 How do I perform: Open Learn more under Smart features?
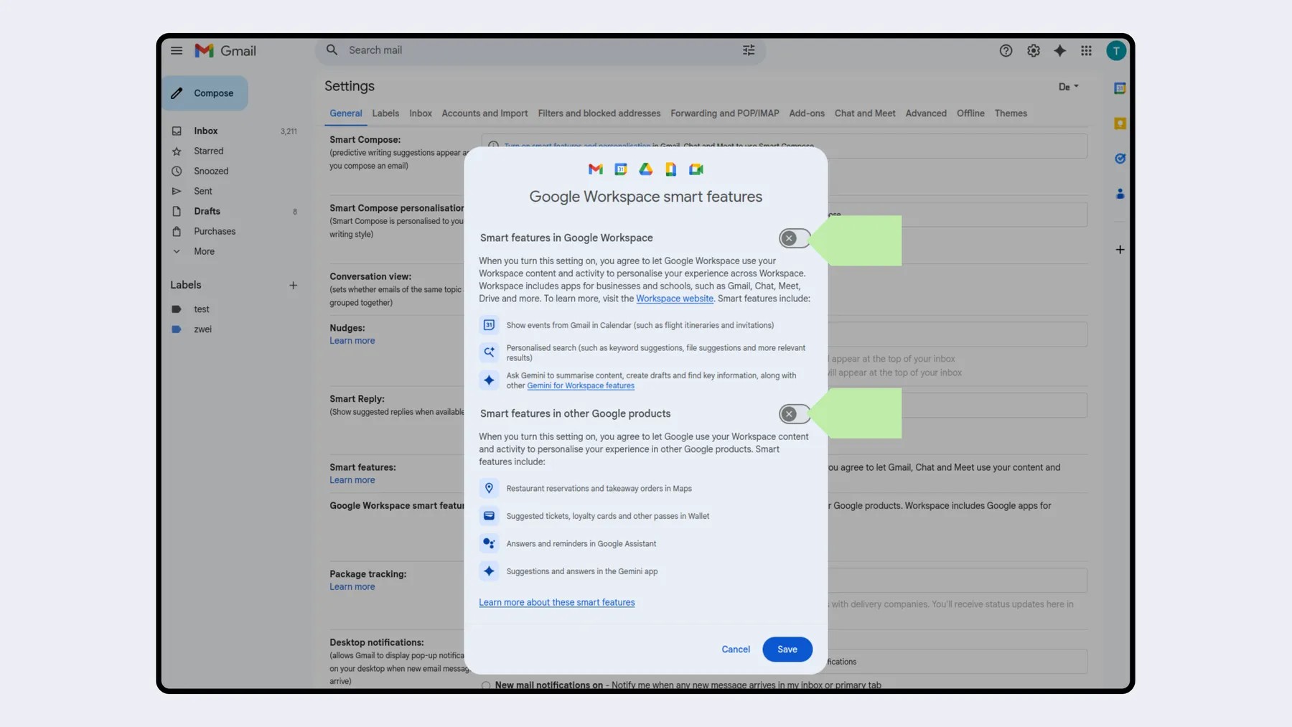pos(352,480)
